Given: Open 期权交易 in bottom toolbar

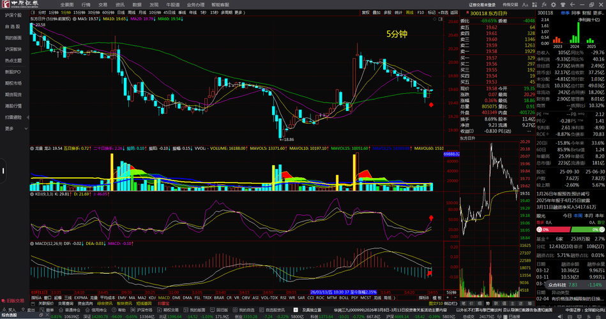Looking at the screenshot, I should pyautogui.click(x=168, y=310).
